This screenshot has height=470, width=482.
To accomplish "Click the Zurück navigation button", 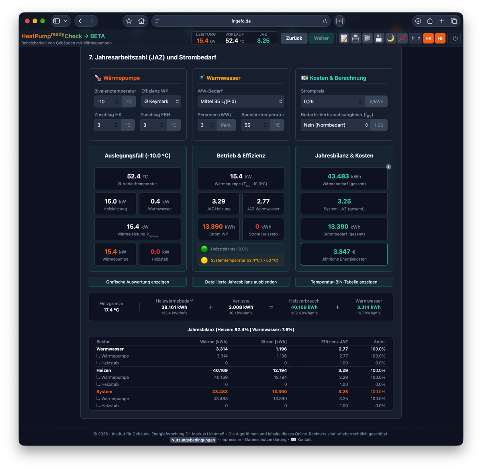I will coord(294,38).
